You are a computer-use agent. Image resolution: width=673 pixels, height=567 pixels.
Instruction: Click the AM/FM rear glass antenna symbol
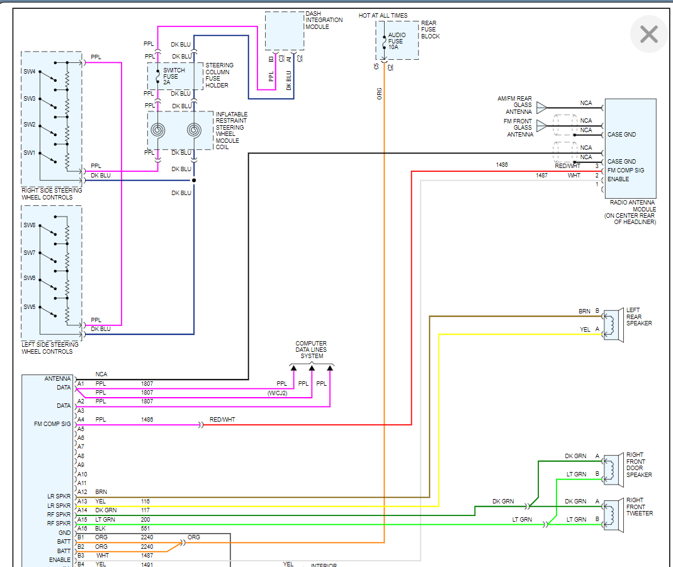[541, 108]
